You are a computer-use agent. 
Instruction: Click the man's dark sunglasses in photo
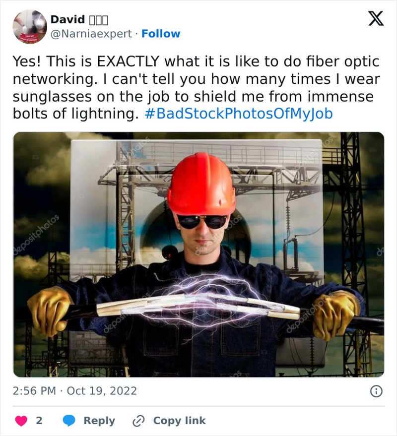[x=202, y=222]
